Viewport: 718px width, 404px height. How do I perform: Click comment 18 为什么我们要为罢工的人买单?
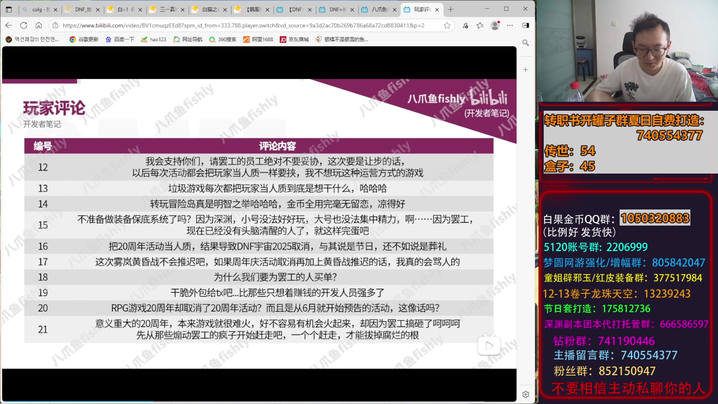coord(275,277)
